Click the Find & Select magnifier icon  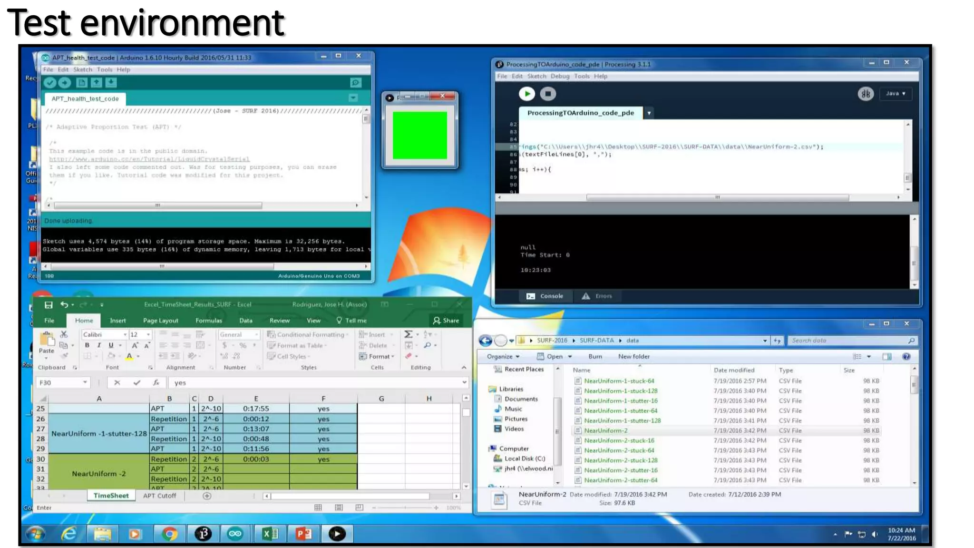tap(428, 345)
